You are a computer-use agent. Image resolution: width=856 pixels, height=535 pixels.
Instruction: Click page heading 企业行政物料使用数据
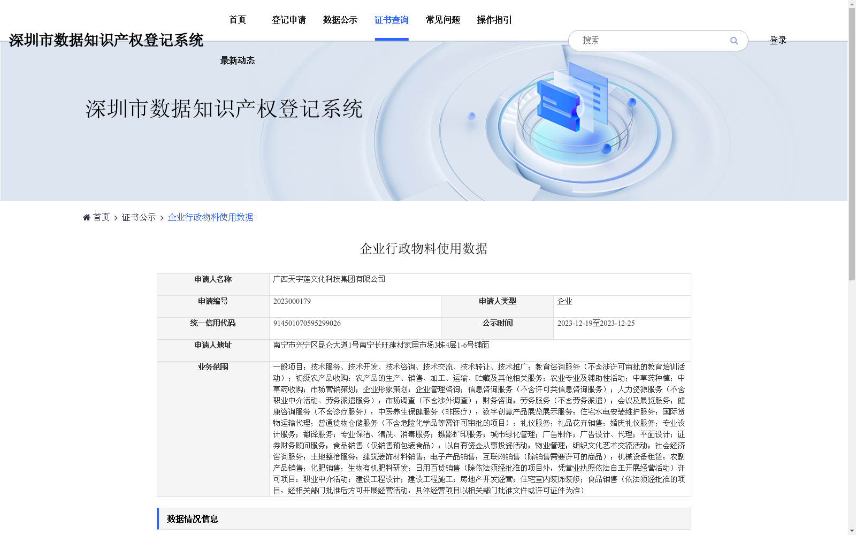(424, 248)
